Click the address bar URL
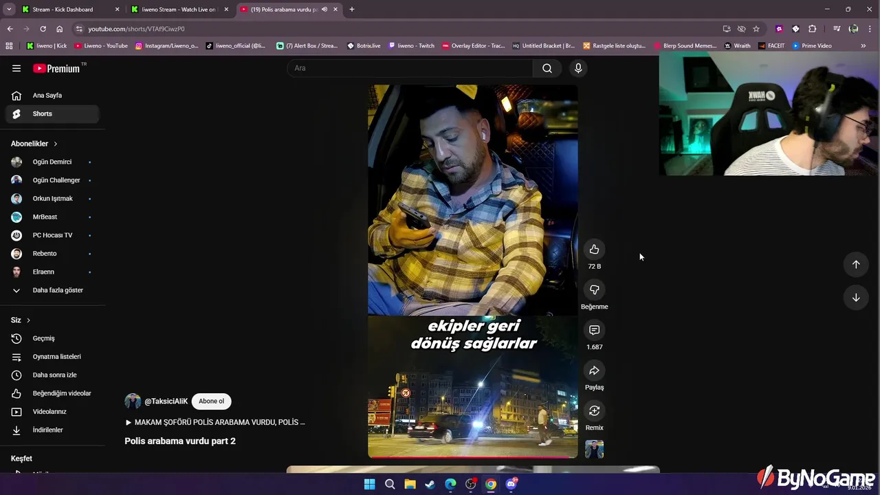Viewport: 880px width, 495px height. coord(136,29)
